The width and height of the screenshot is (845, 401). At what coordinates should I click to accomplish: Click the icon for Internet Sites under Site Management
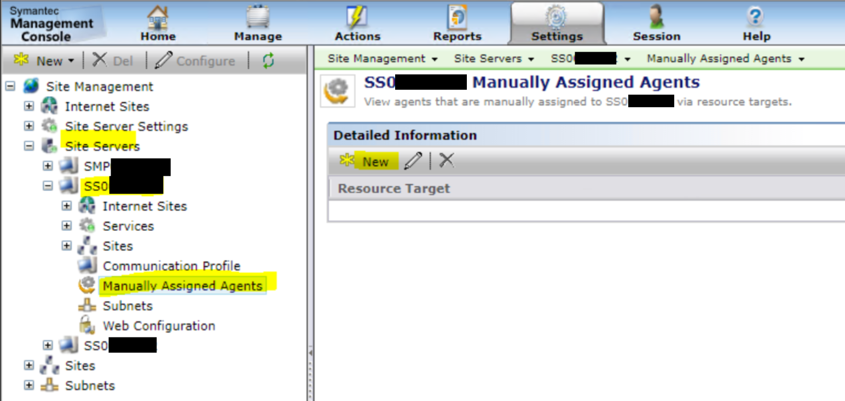pos(50,106)
